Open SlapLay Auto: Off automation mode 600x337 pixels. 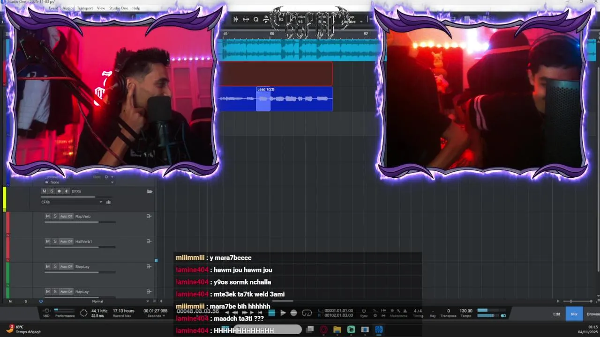point(66,266)
